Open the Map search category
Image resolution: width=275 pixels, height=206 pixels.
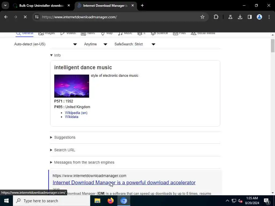click(x=107, y=33)
